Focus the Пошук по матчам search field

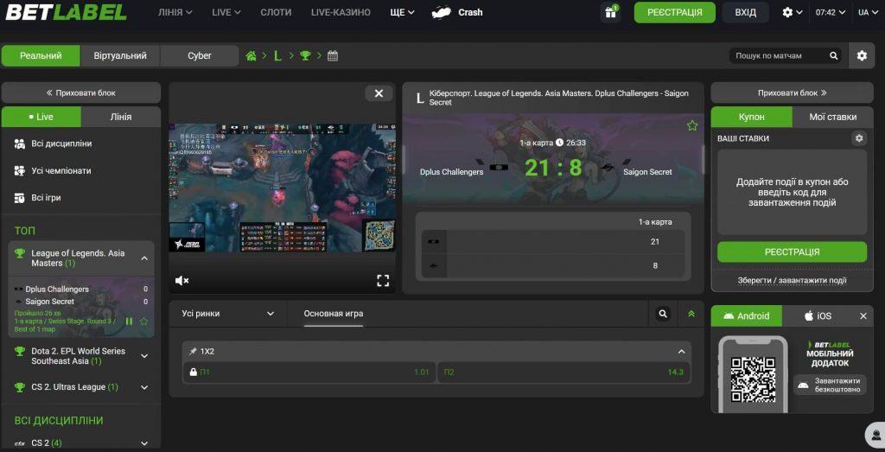point(778,55)
